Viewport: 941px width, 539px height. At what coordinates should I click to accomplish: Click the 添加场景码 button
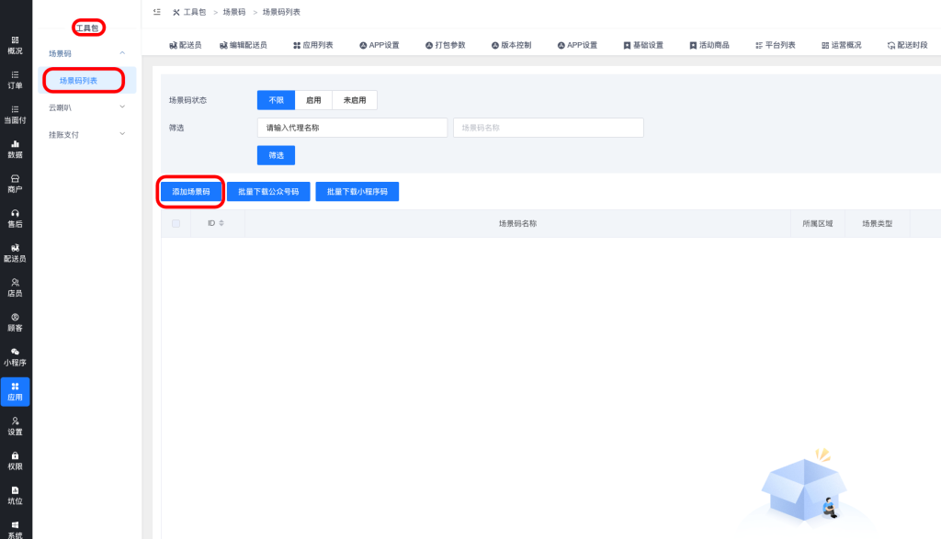tap(191, 192)
